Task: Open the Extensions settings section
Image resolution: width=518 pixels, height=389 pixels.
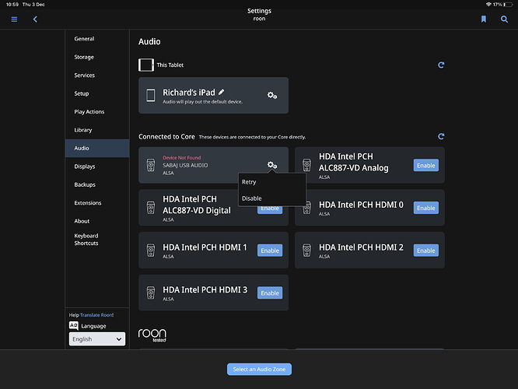Action: [97, 202]
